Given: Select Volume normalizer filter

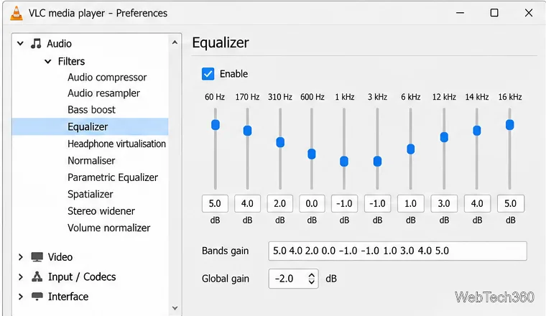Looking at the screenshot, I should tap(109, 228).
